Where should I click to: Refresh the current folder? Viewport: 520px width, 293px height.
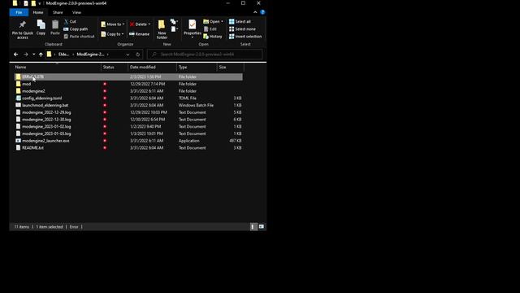point(138,55)
